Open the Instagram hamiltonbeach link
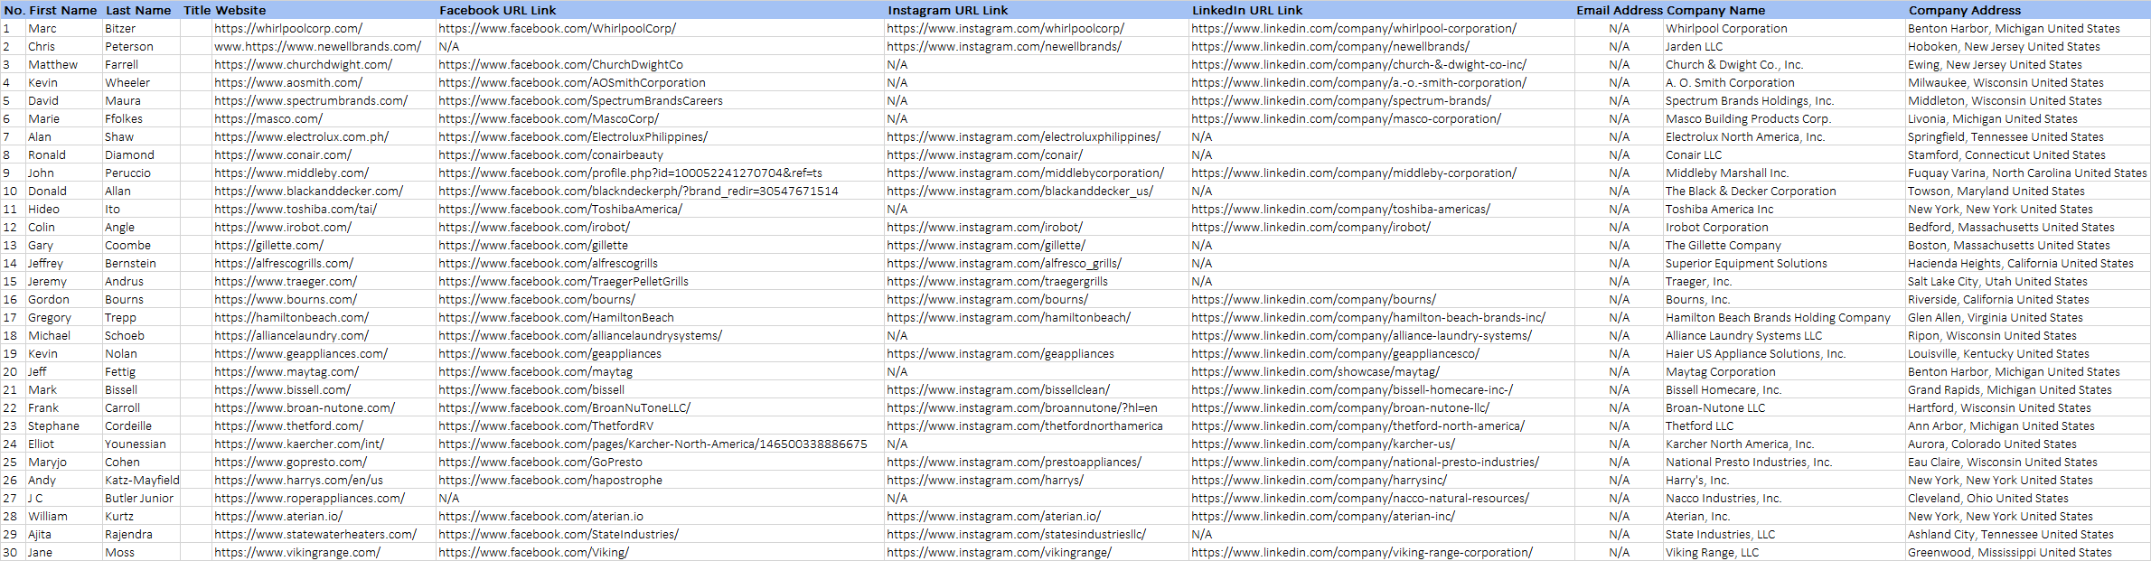The height and width of the screenshot is (561, 2151). coord(1009,317)
